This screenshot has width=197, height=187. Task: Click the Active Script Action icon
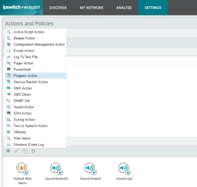pos(9,32)
